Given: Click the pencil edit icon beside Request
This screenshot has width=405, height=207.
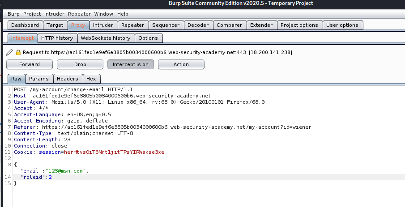Looking at the screenshot, I should 9,52.
